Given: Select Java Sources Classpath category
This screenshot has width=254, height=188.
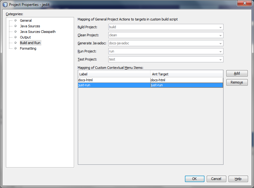Looking at the screenshot, I should point(38,32).
